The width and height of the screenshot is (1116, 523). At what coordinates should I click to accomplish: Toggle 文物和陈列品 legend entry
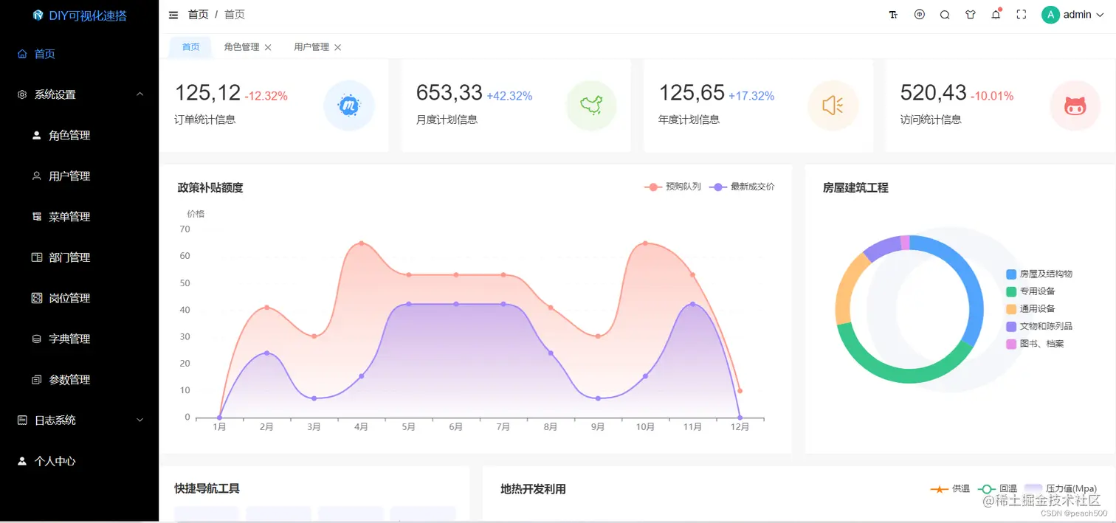1039,326
